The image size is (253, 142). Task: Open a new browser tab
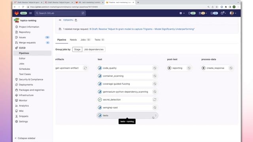point(138,2)
